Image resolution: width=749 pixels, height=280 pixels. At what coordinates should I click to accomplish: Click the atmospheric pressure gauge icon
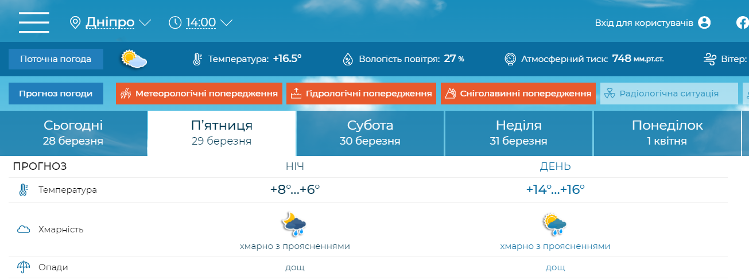(510, 59)
